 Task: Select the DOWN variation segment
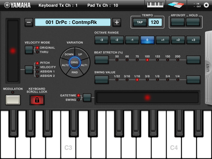click(68, 54)
